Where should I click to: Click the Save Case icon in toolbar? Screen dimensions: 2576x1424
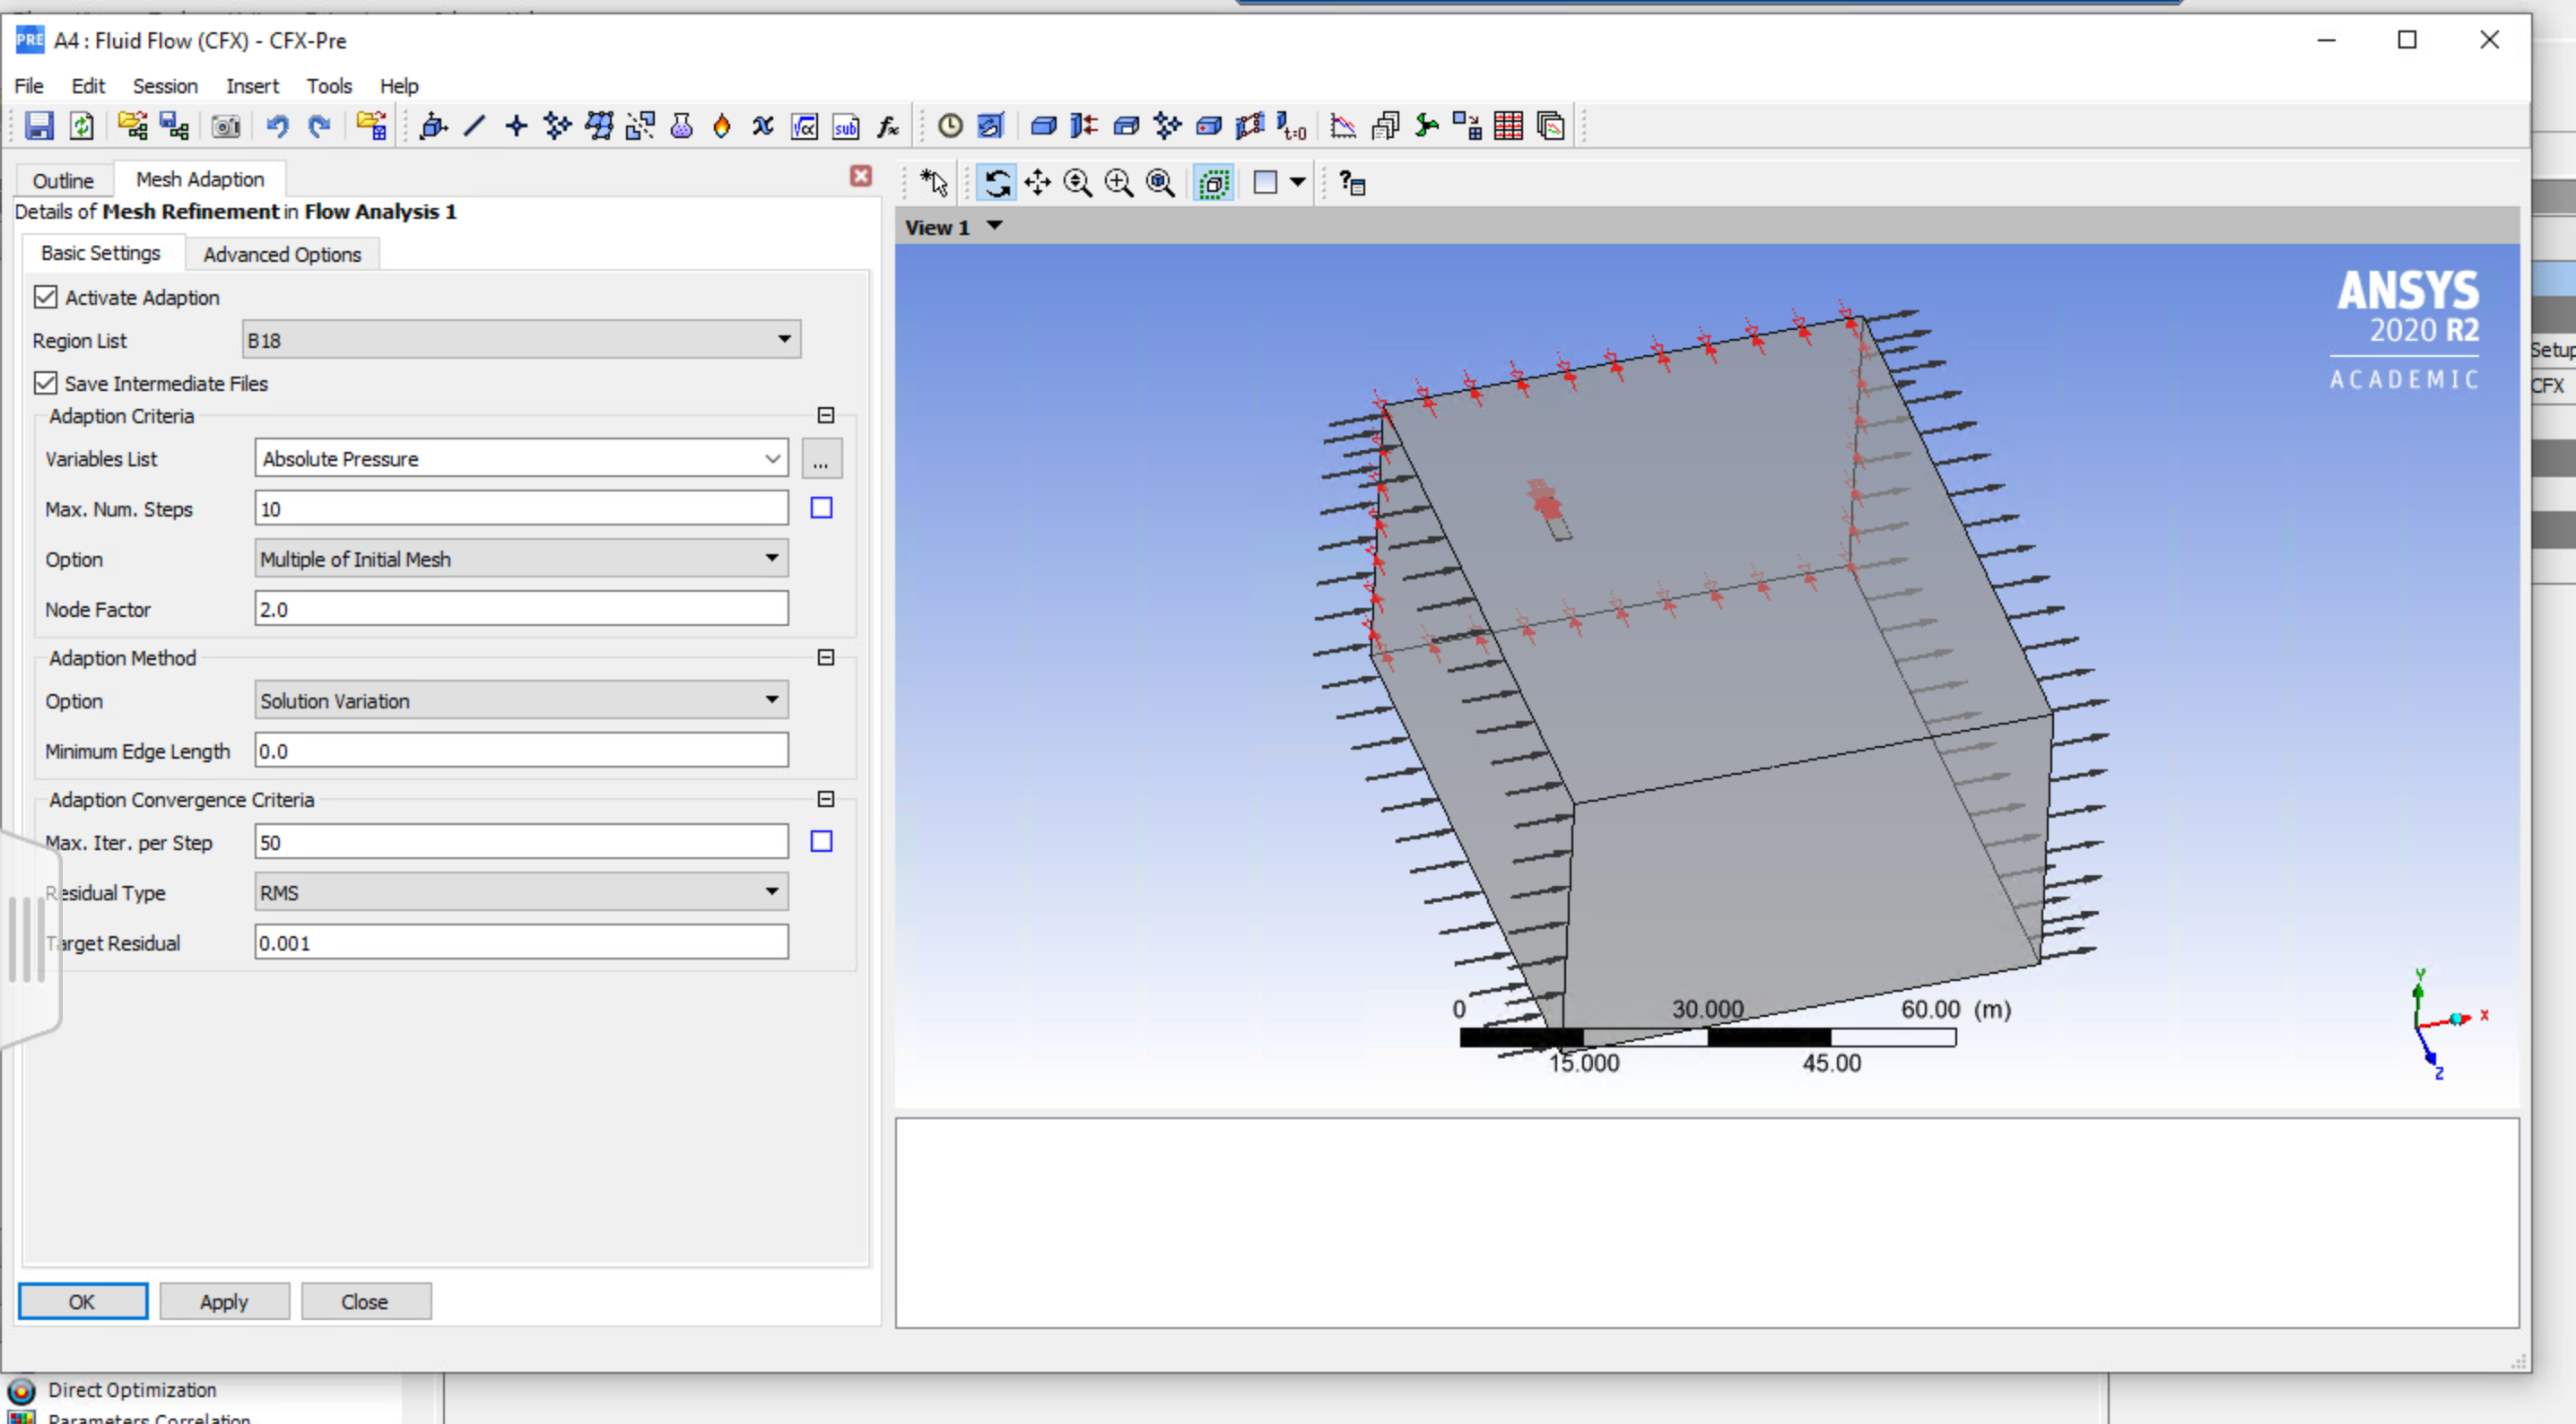(39, 126)
